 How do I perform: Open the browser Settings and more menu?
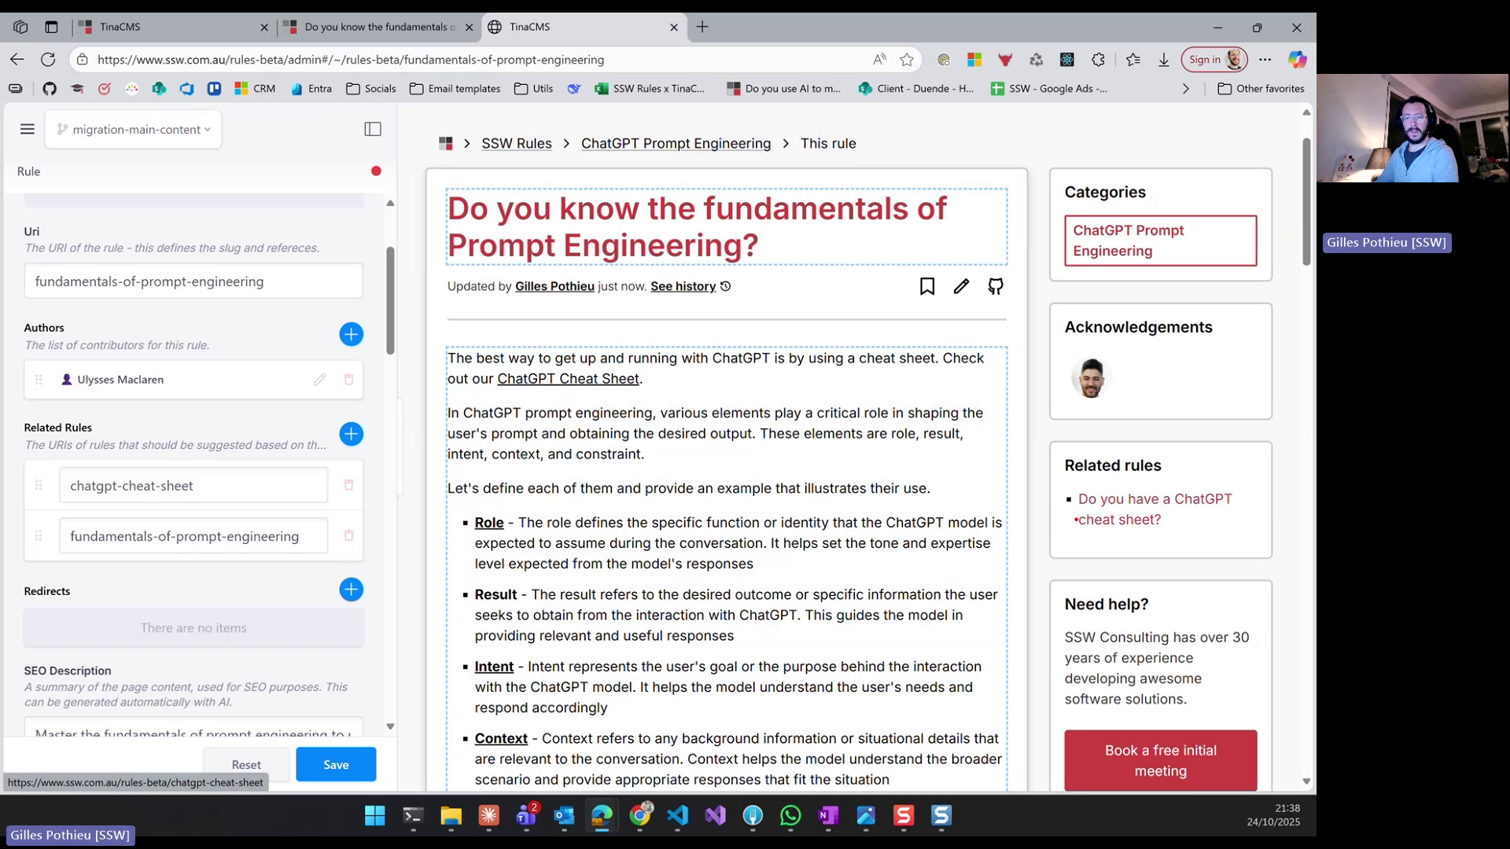(1265, 59)
